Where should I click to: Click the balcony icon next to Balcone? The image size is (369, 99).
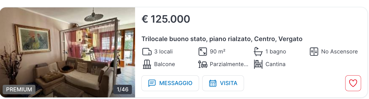point(147,64)
